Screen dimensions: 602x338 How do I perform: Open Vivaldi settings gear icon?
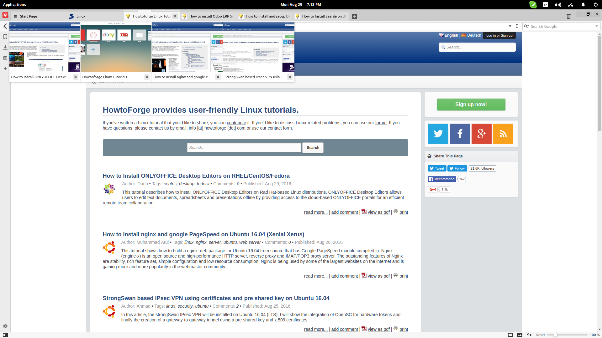(x=5, y=326)
